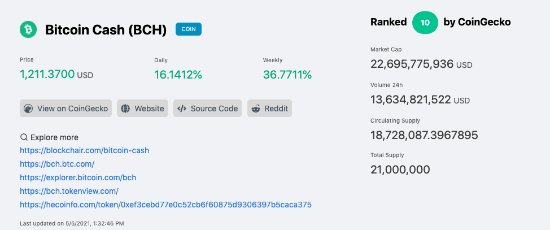Open View on CoinGecko button
Viewport: 550px width, 230px height.
click(66, 109)
